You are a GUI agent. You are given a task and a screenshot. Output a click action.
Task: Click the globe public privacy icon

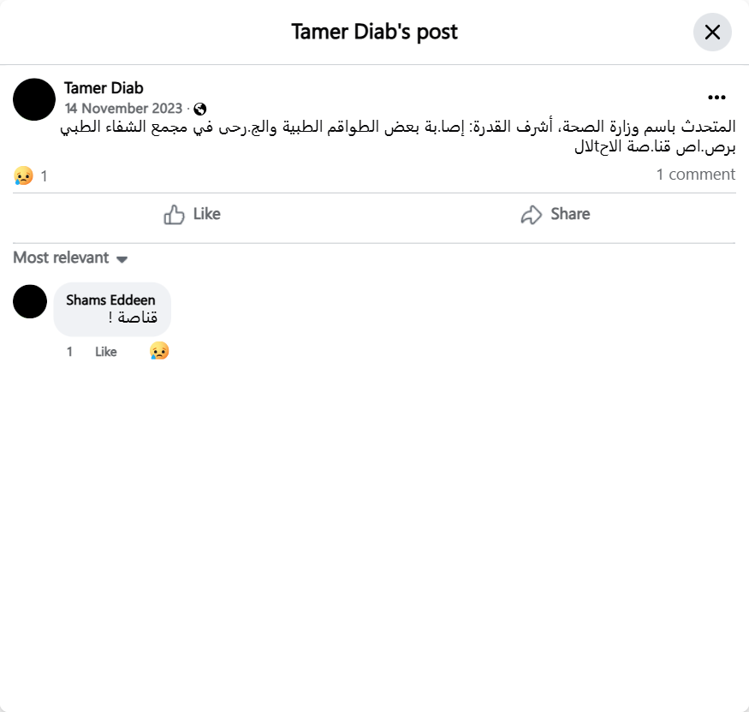pos(200,109)
